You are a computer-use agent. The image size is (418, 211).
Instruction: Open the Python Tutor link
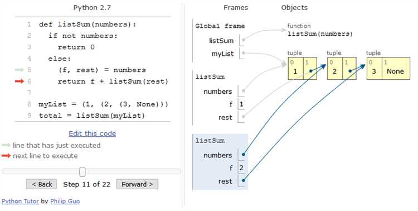coord(20,201)
